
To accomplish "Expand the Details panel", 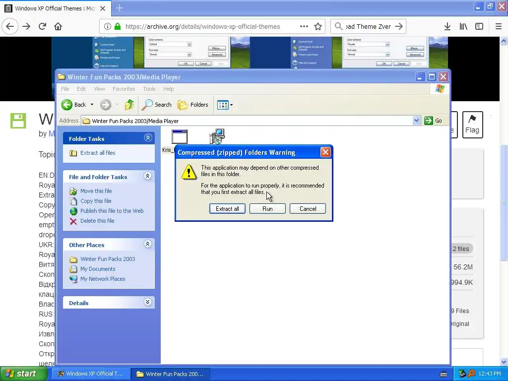I will pos(148,302).
